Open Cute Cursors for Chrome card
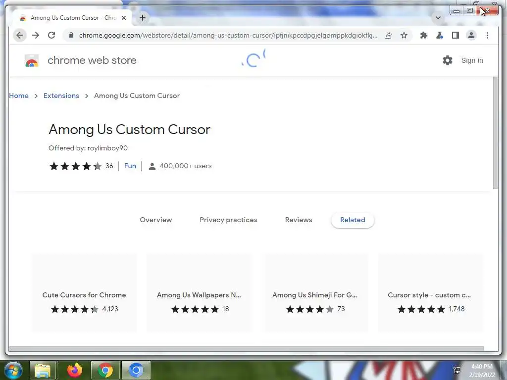The height and width of the screenshot is (380, 507). click(x=84, y=293)
